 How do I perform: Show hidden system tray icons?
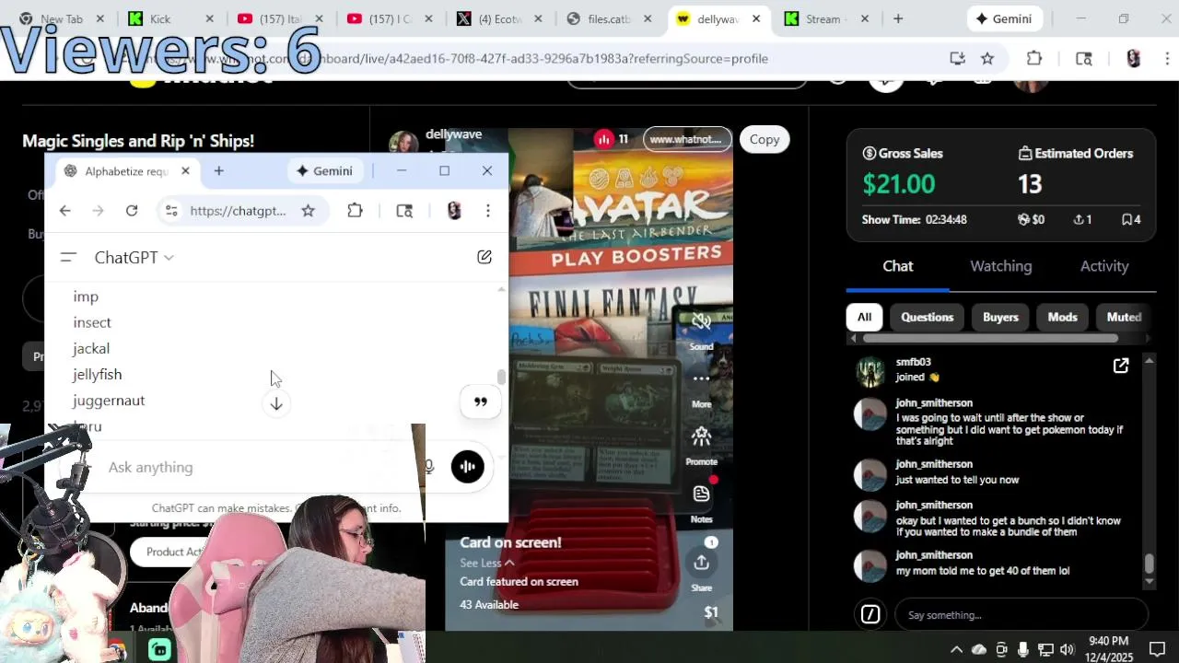tap(956, 649)
